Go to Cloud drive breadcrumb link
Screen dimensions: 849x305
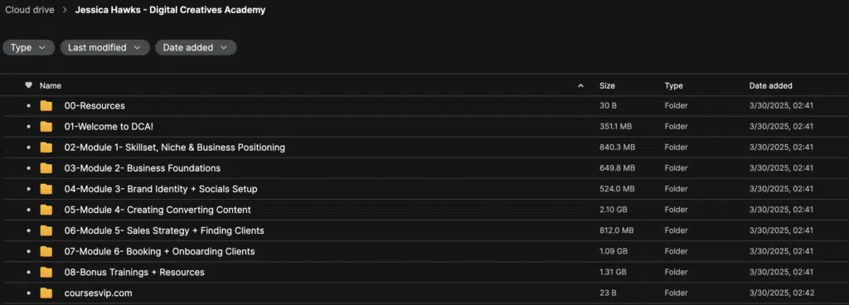coord(30,10)
